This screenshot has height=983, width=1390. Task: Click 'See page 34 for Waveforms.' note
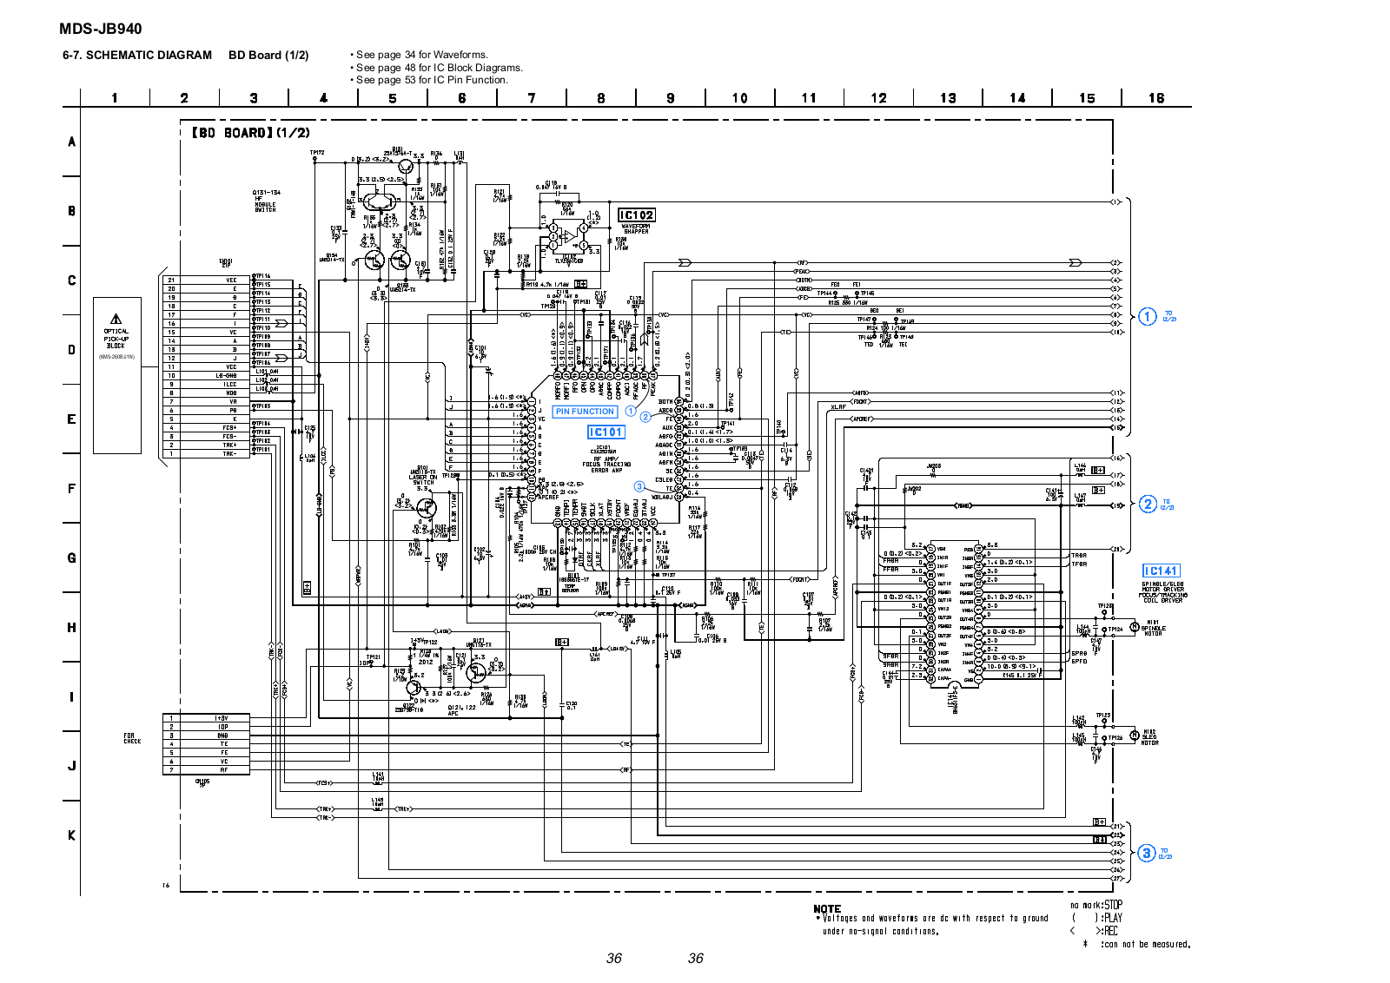(421, 55)
